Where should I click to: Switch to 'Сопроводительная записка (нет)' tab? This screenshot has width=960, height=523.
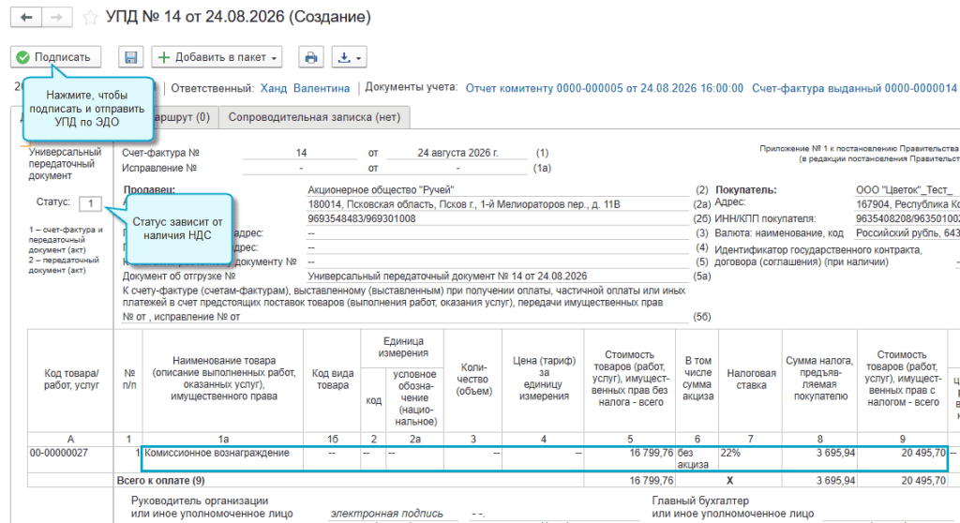314,117
